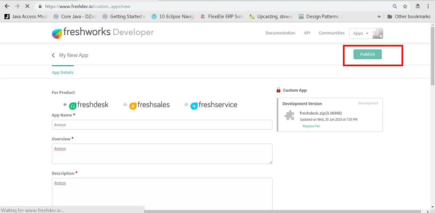Viewport: 435px width, 213px height.
Task: Open the Documentation menu link
Action: 280,33
